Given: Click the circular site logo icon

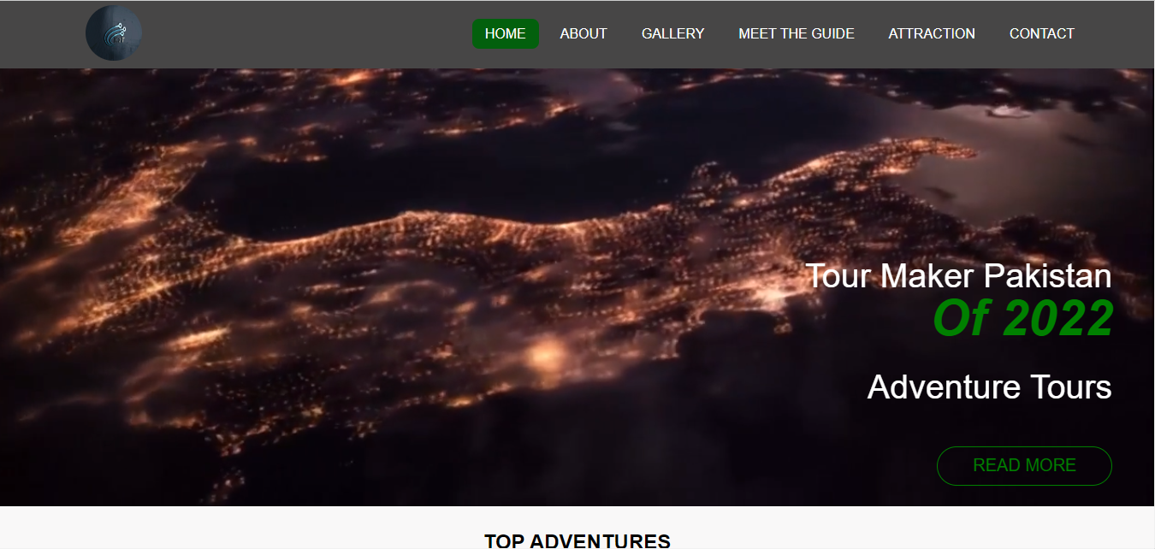Looking at the screenshot, I should pyautogui.click(x=114, y=33).
